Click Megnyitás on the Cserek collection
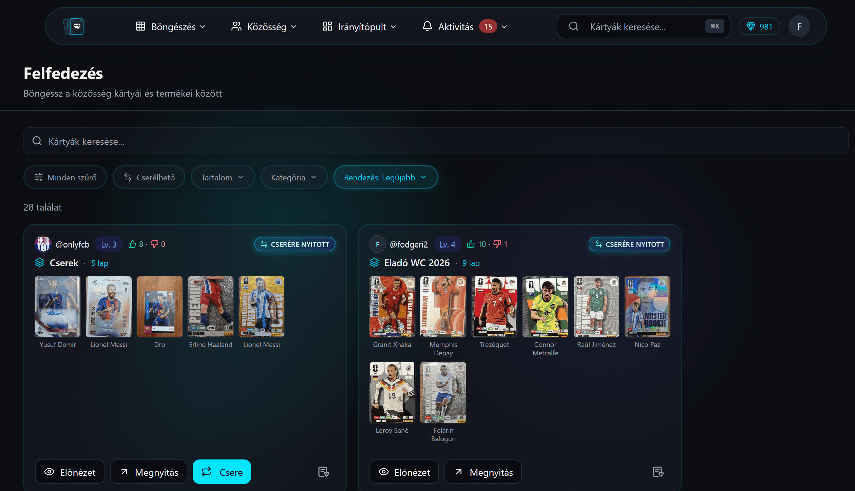 pos(149,472)
